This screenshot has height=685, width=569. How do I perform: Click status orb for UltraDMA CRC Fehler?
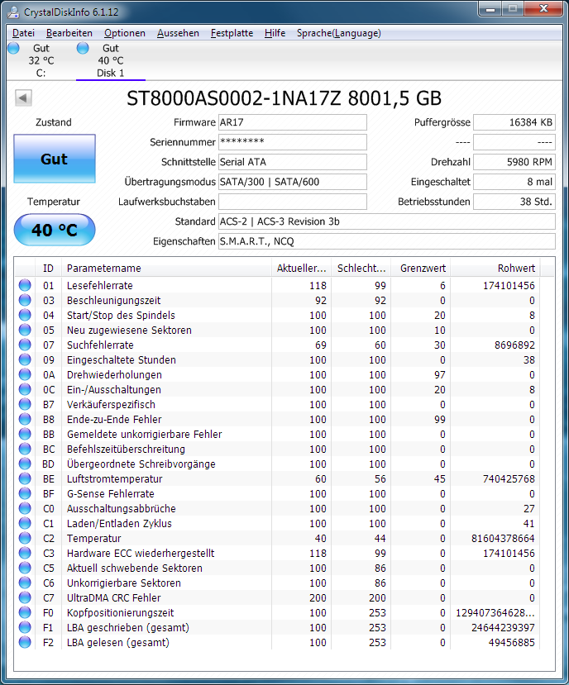coord(25,597)
